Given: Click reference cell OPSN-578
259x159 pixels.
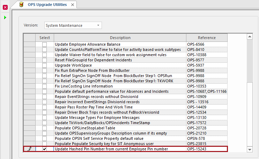Looking at the screenshot, I should coord(207,138).
